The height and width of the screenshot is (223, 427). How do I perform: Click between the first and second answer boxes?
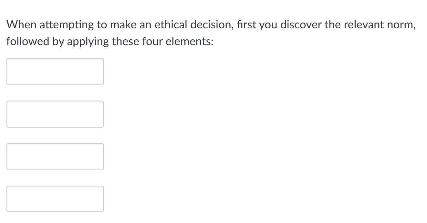(x=55, y=93)
